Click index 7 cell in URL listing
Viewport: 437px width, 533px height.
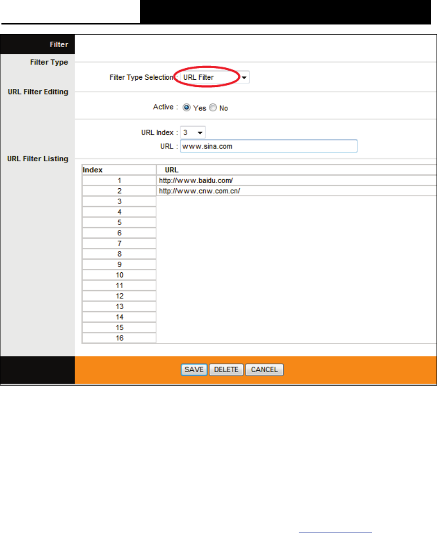(x=119, y=244)
